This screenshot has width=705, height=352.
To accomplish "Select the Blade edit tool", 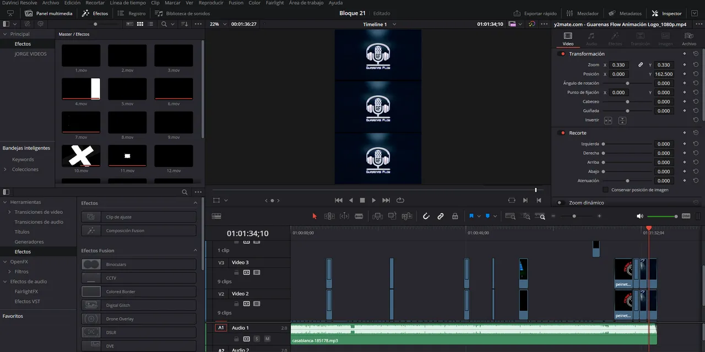I will pos(359,216).
